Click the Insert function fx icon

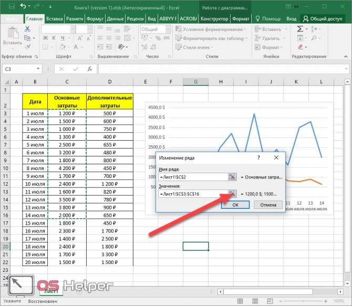tap(89, 69)
